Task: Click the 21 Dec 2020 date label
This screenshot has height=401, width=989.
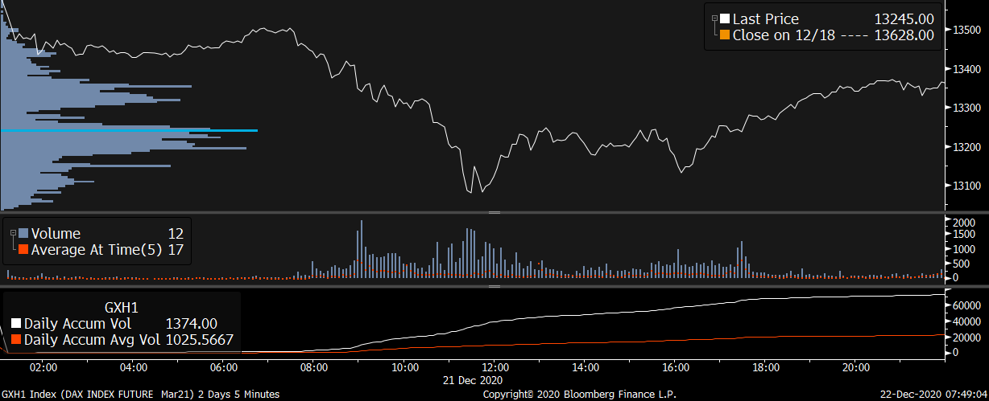Action: point(473,379)
